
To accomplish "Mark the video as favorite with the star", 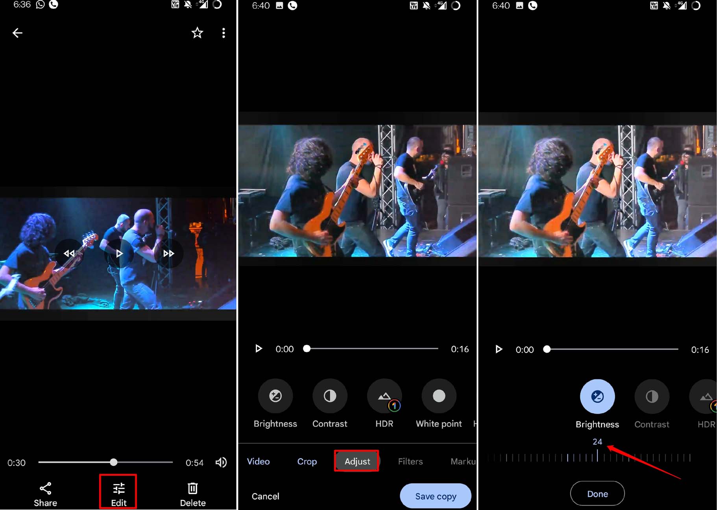I will 197,33.
